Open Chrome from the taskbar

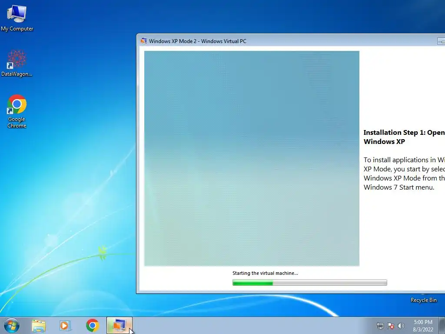[x=92, y=325]
